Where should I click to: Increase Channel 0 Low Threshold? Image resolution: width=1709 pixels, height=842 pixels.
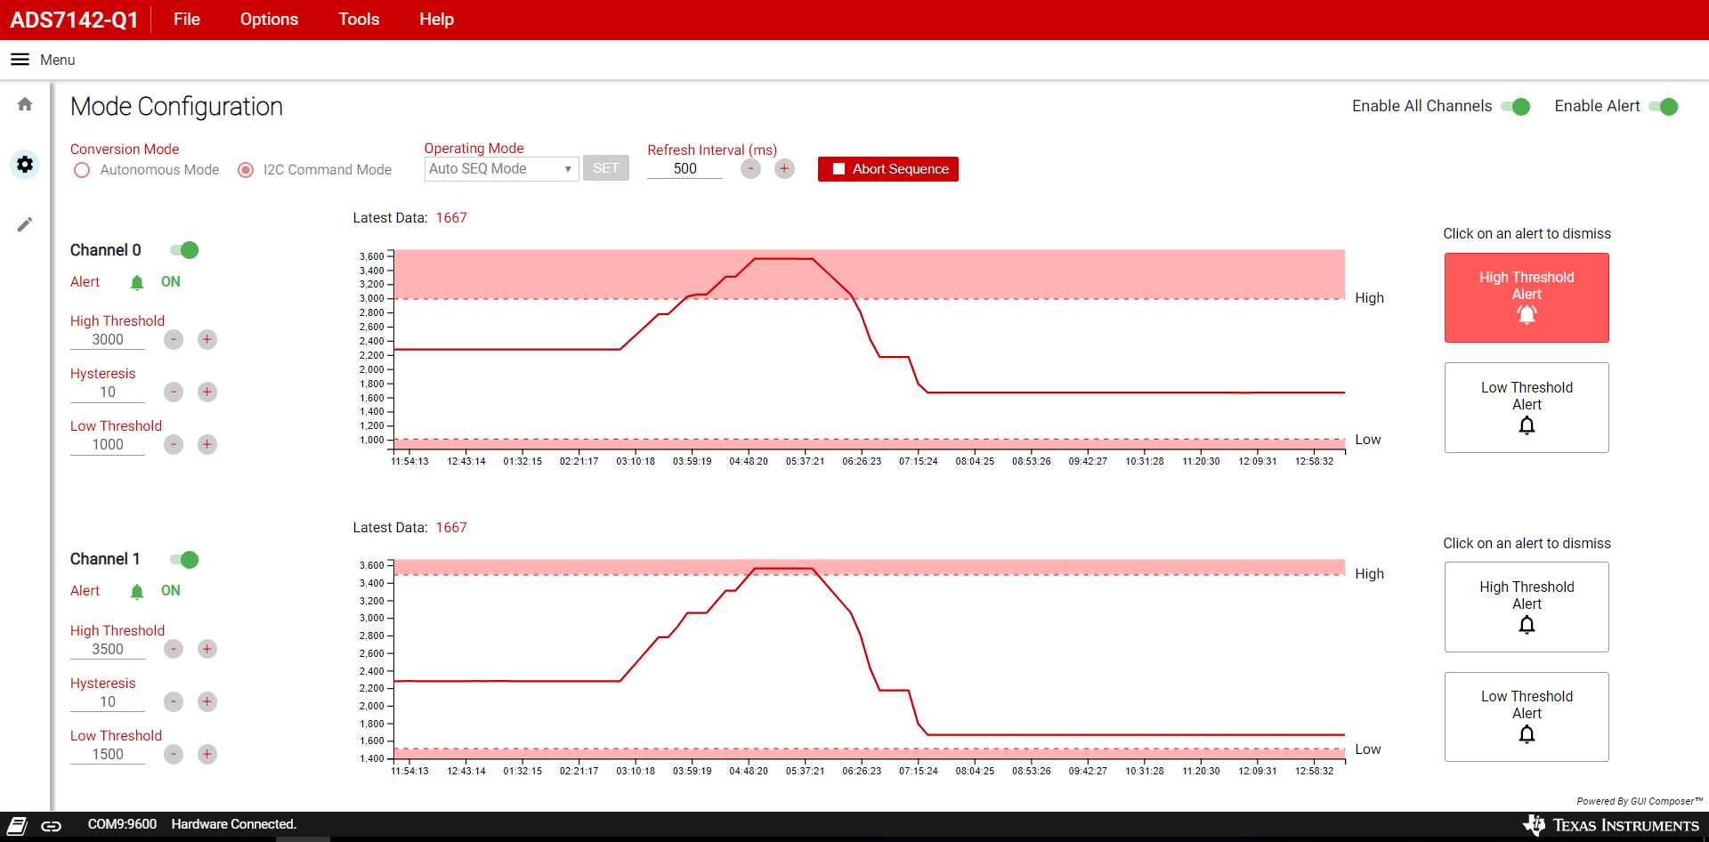coord(207,444)
